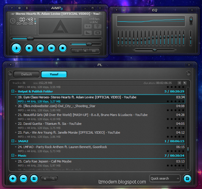Mute sound with the speaker icon
Screen dimensions: 202x189
coord(86,51)
